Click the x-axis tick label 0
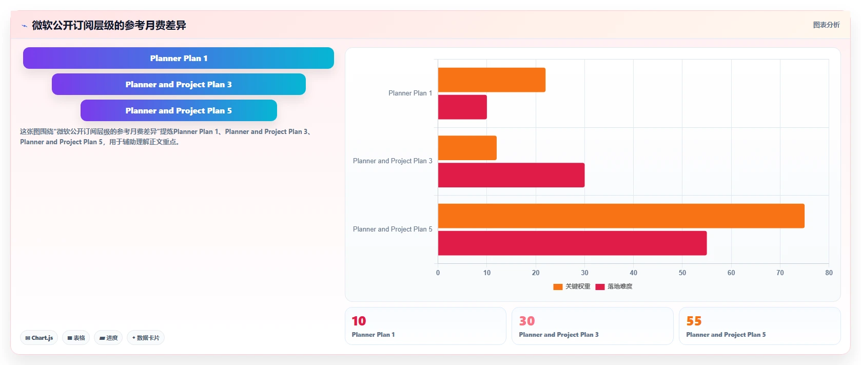The height and width of the screenshot is (365, 861). point(438,273)
